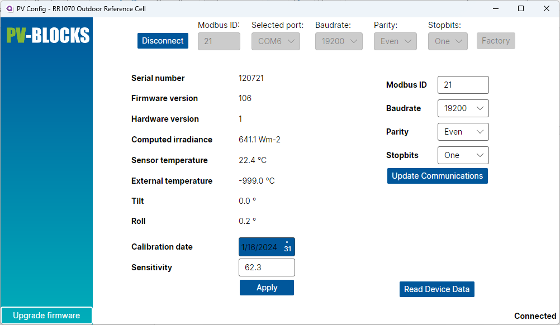Click the External temperature label

(x=172, y=181)
